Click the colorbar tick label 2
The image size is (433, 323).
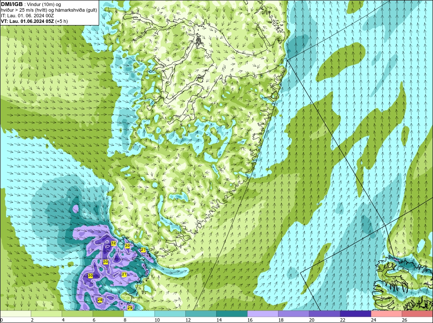click(32, 320)
